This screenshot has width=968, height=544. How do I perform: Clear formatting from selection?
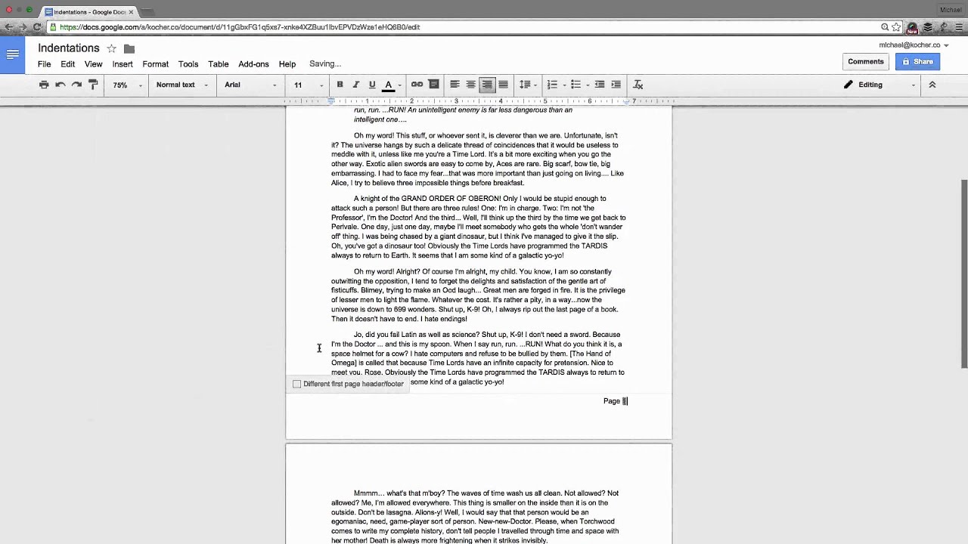638,85
